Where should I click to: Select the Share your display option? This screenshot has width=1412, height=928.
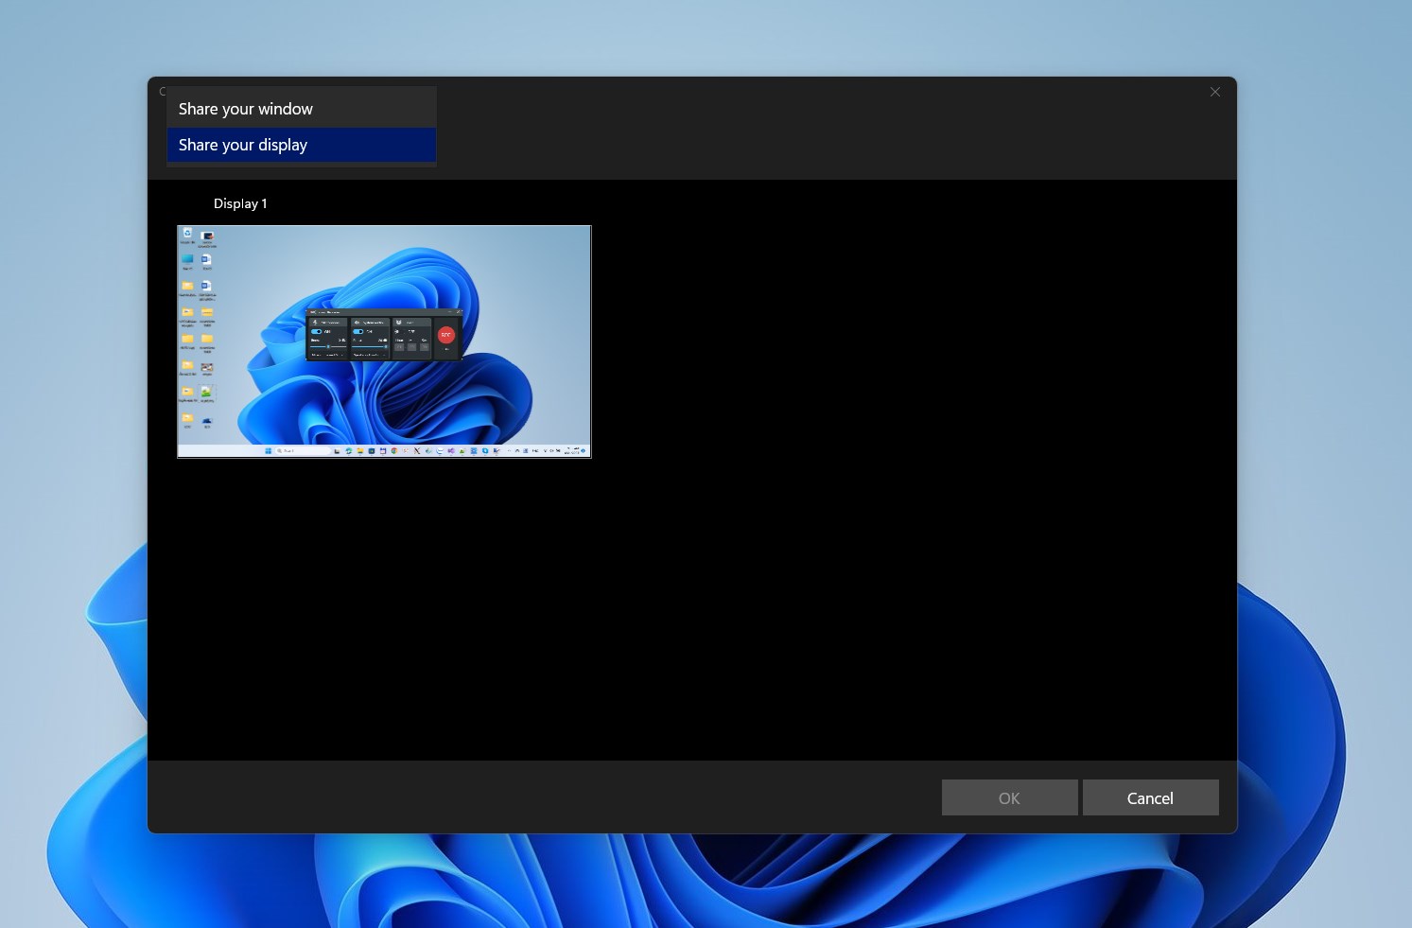click(x=243, y=144)
